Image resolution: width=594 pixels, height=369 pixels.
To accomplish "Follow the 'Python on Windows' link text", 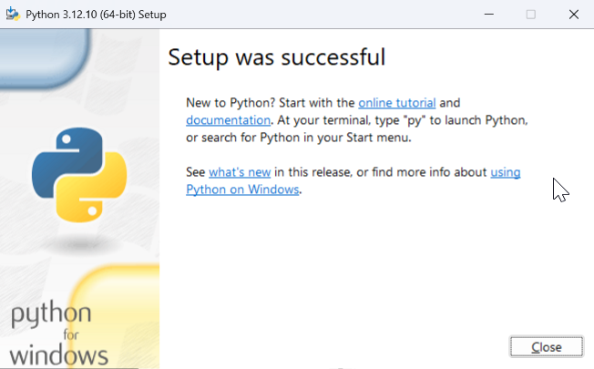I will (x=242, y=190).
